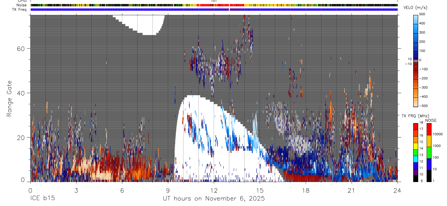Click the '21' UT hour axis tick

(x=352, y=190)
